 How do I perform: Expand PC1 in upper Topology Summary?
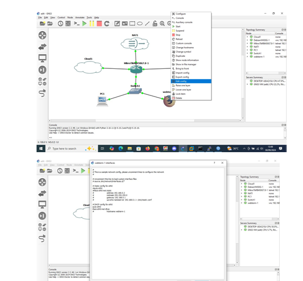247,50
